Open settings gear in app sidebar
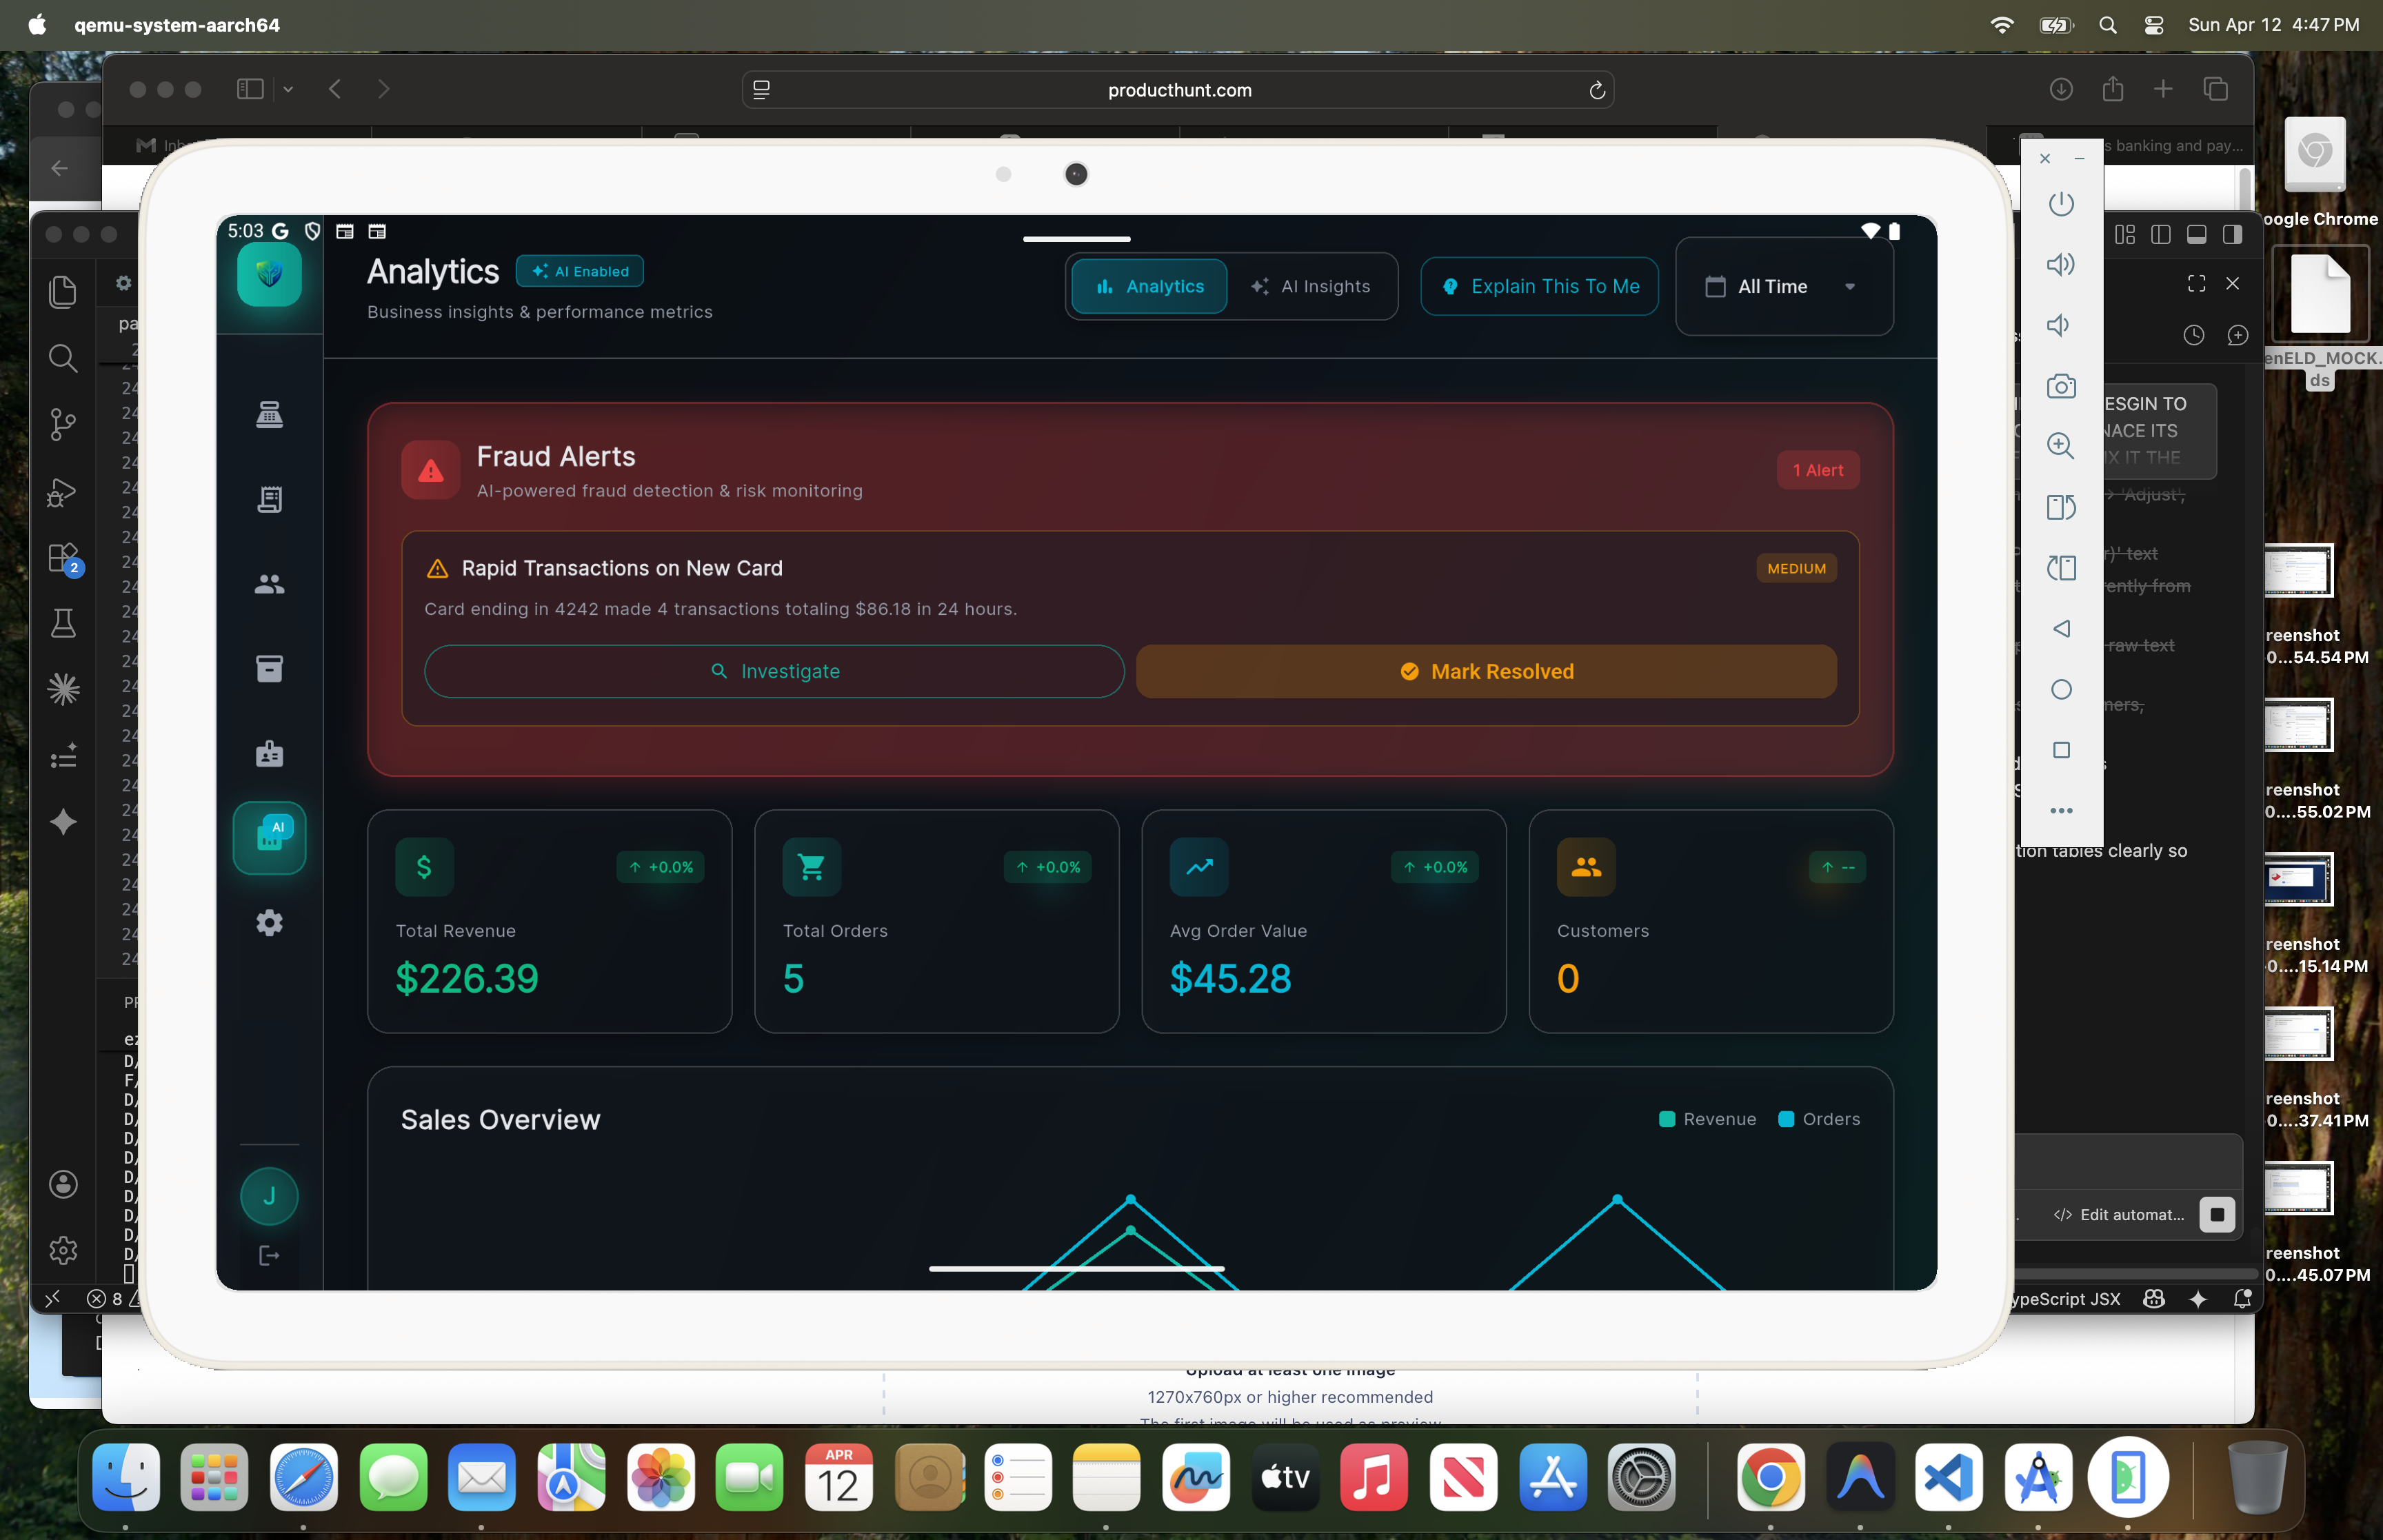2383x1540 pixels. (x=269, y=923)
